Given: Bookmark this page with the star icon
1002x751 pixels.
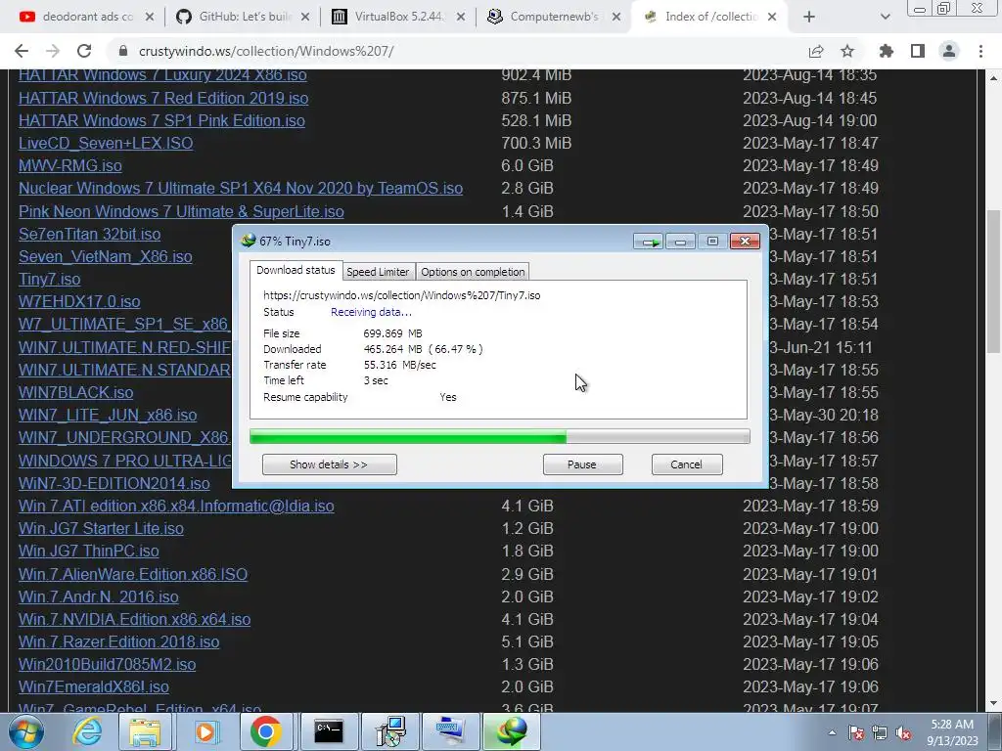Looking at the screenshot, I should (x=847, y=51).
